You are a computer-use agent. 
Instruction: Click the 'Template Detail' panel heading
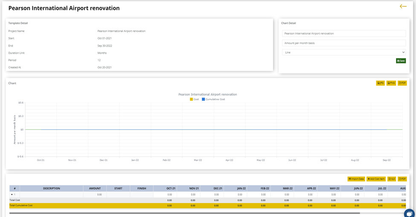18,23
